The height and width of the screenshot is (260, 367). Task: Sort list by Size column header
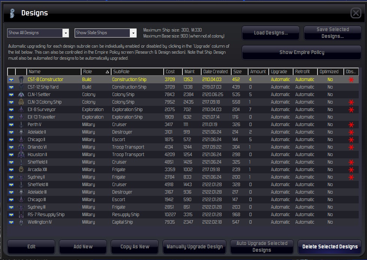click(x=239, y=72)
